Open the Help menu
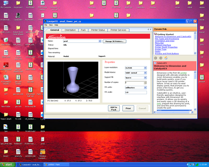 [x=56, y=25]
